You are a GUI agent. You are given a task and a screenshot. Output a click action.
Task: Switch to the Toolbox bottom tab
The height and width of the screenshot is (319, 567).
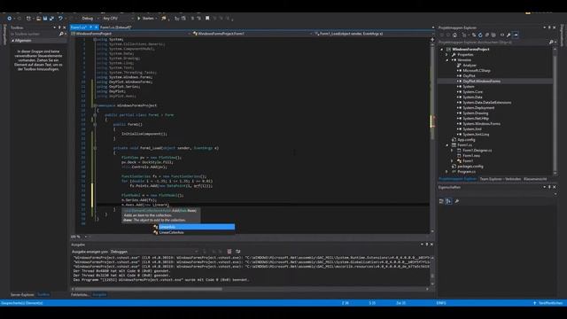click(x=43, y=295)
